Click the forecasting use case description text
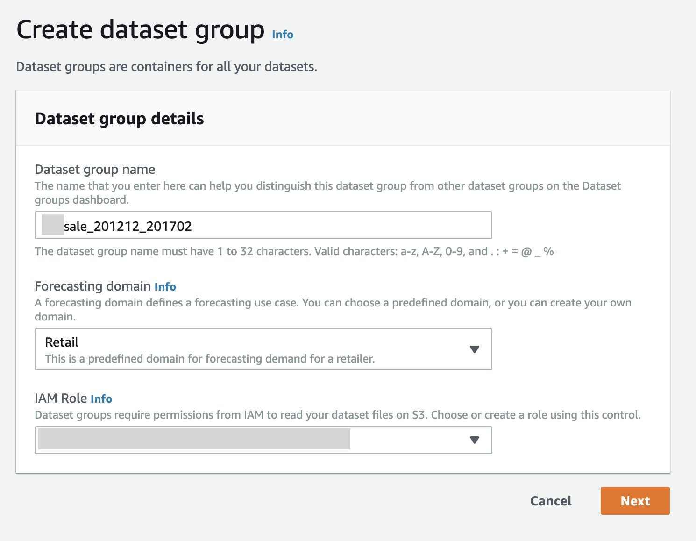696x541 pixels. [333, 309]
